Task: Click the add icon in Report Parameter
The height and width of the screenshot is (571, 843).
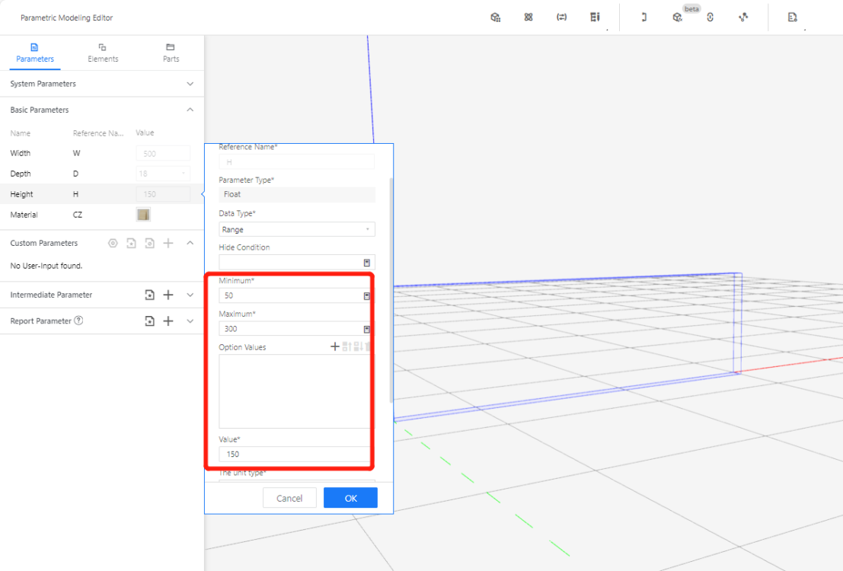Action: tap(169, 321)
